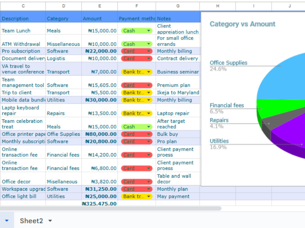Screen dimensions: 305x228
Task: Open the Sheet2 tab options arrow
Action: coord(50,221)
